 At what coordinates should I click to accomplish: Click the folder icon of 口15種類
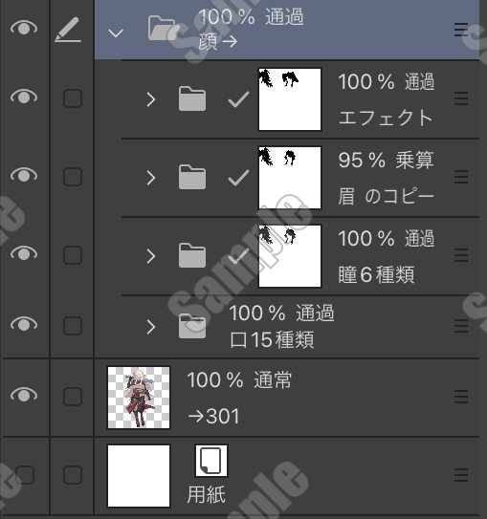tap(192, 326)
